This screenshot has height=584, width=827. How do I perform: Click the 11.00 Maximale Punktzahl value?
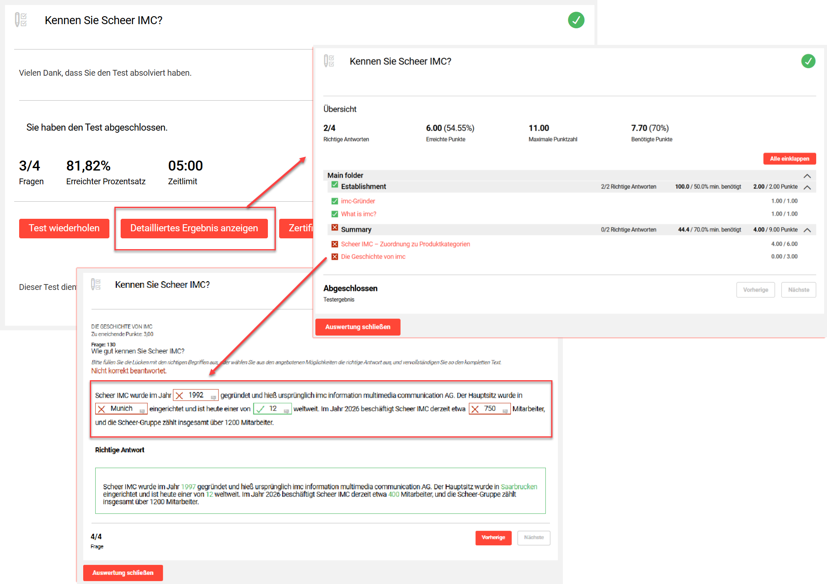(539, 128)
